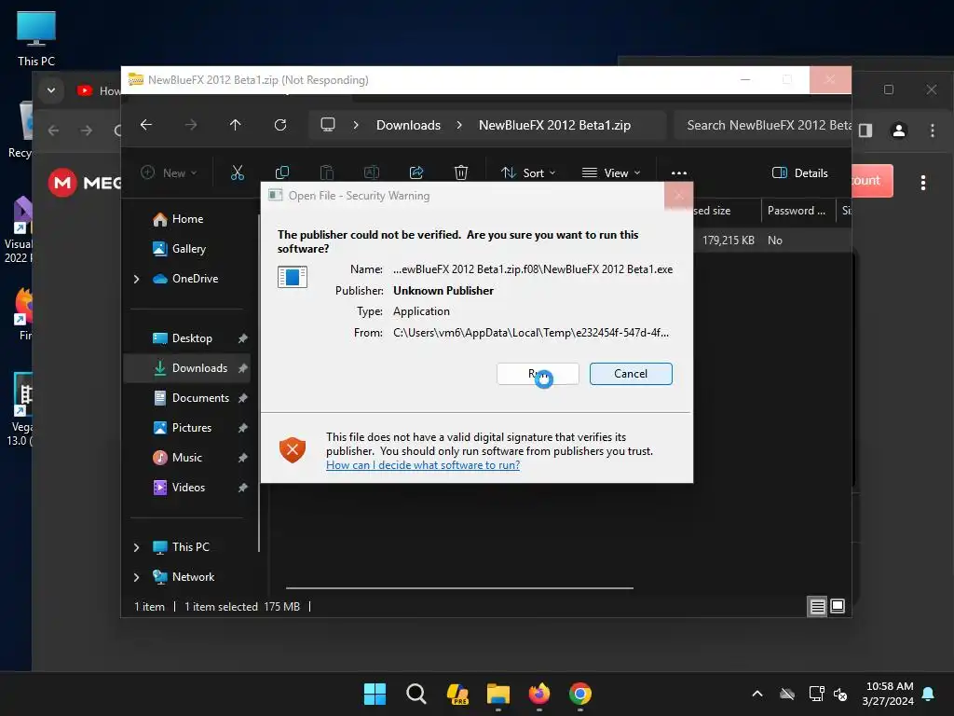This screenshot has width=954, height=716.
Task: Toggle the Details pane button
Action: tap(799, 172)
